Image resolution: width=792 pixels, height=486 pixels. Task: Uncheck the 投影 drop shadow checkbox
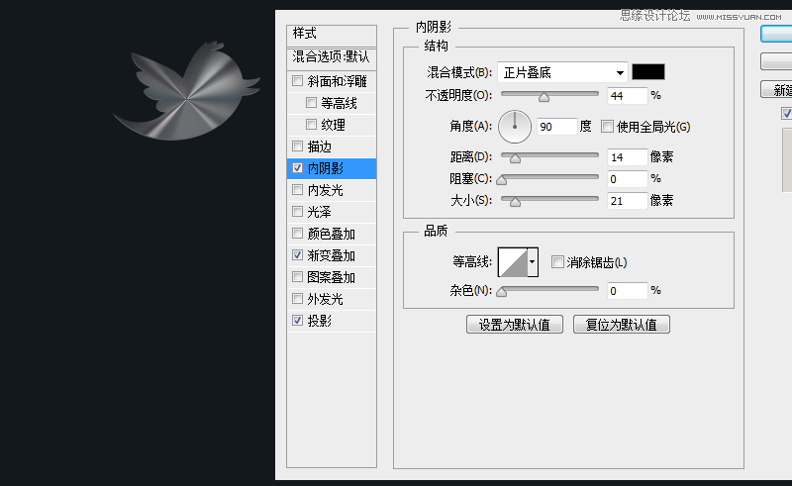click(298, 321)
